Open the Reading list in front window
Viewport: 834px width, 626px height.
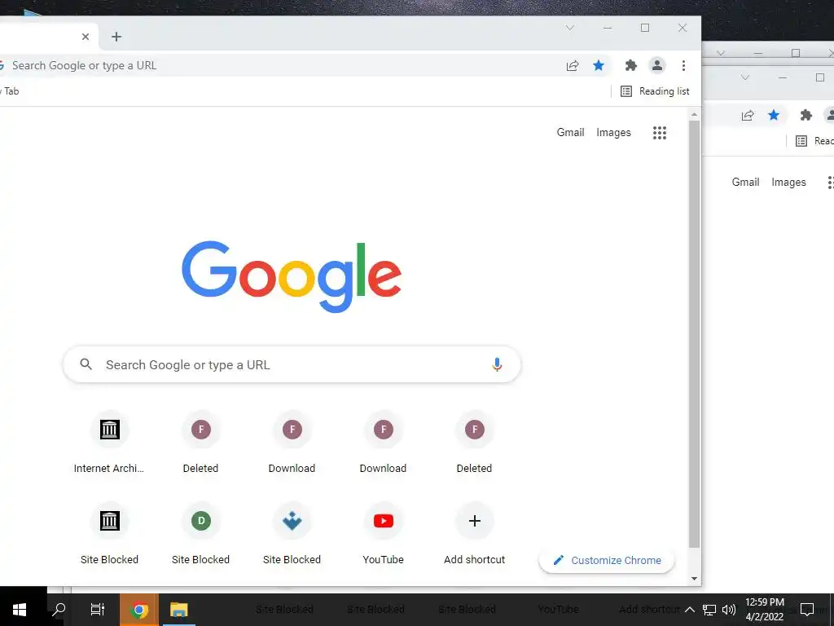pos(655,91)
